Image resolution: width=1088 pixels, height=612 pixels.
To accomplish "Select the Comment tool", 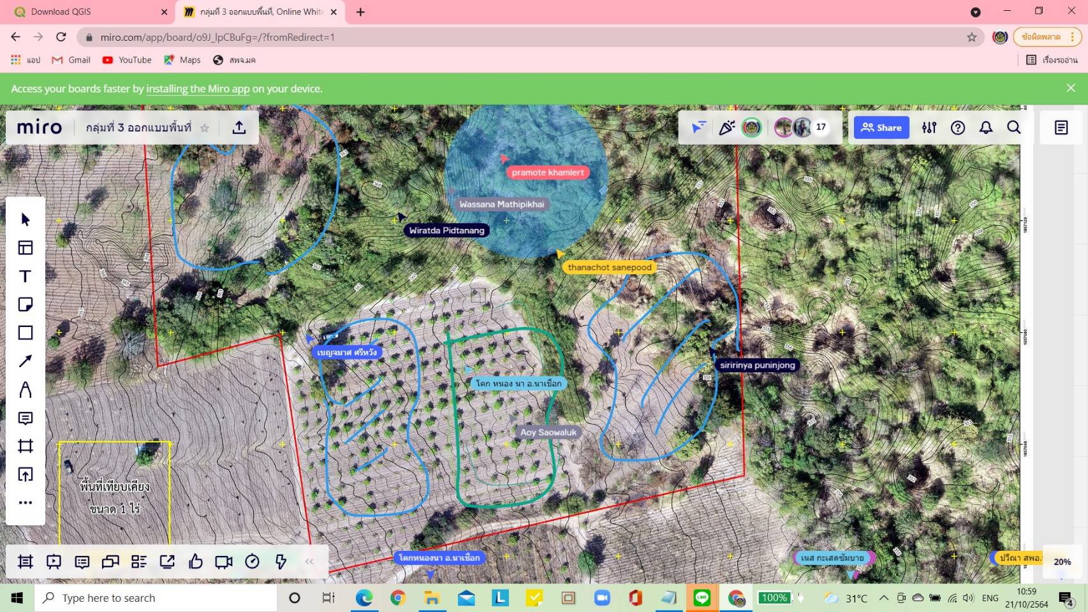I will pos(26,418).
